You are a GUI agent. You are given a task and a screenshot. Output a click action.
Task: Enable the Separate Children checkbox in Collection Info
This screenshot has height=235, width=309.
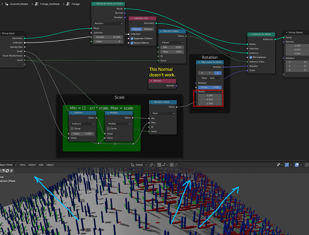[x=133, y=39]
